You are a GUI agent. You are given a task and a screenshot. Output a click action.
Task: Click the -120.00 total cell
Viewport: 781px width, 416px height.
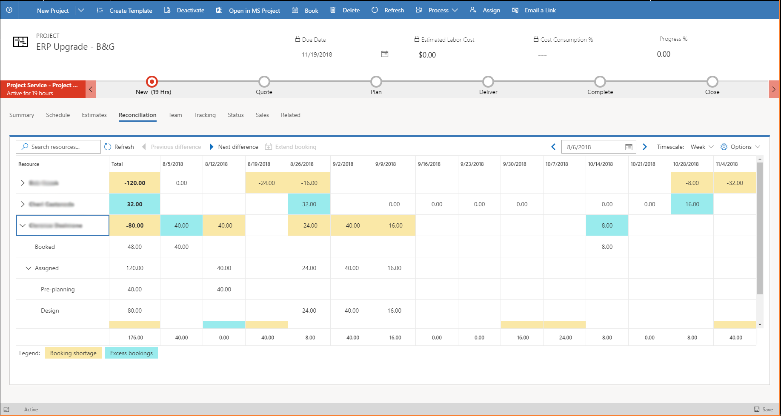[x=135, y=183]
